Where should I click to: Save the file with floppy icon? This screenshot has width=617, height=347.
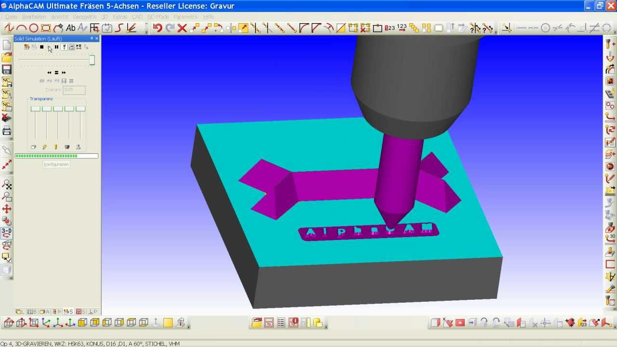(x=7, y=70)
